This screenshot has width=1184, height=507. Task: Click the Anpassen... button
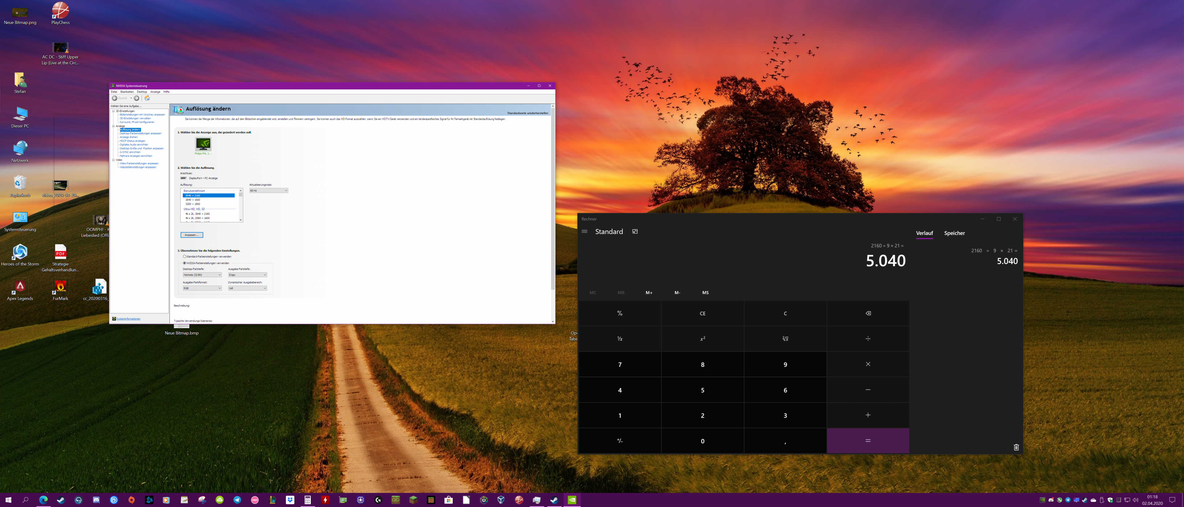point(192,235)
